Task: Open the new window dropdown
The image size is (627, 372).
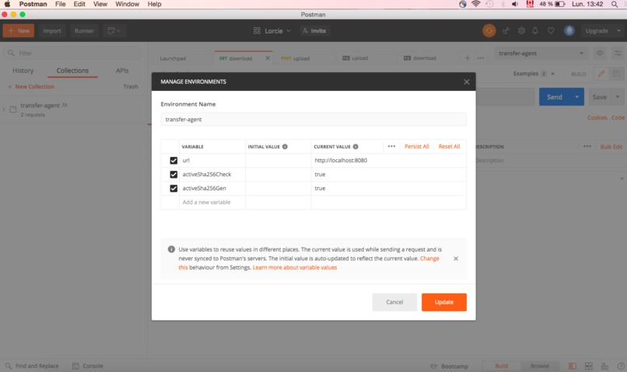Action: click(114, 31)
